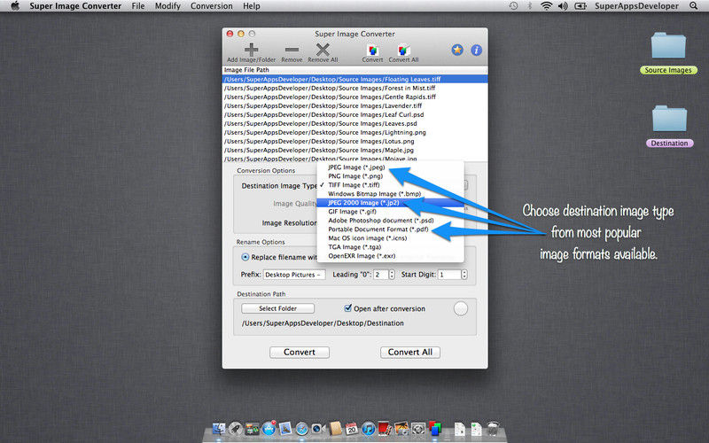Launch iTunes from the dock

(x=369, y=429)
